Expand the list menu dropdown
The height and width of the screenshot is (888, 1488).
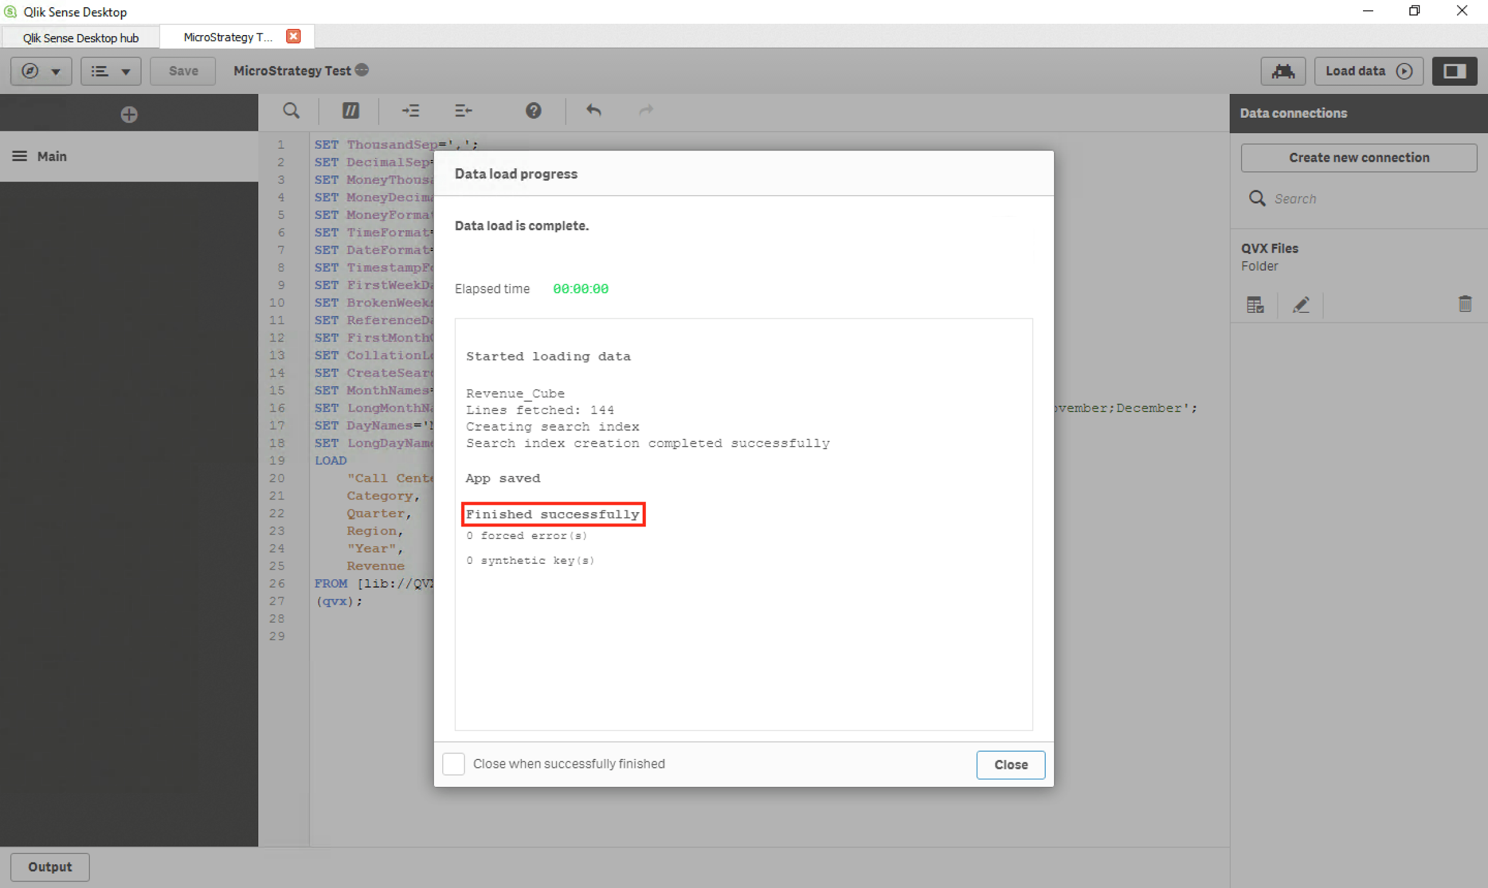tap(110, 71)
